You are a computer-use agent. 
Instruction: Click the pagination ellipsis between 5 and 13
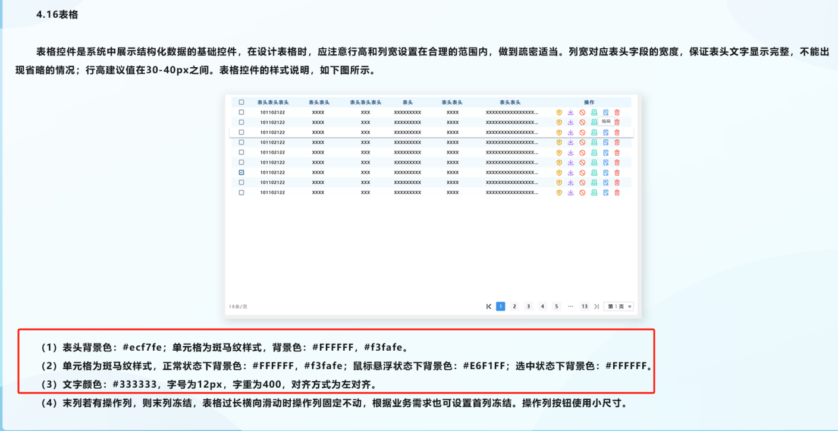point(570,307)
